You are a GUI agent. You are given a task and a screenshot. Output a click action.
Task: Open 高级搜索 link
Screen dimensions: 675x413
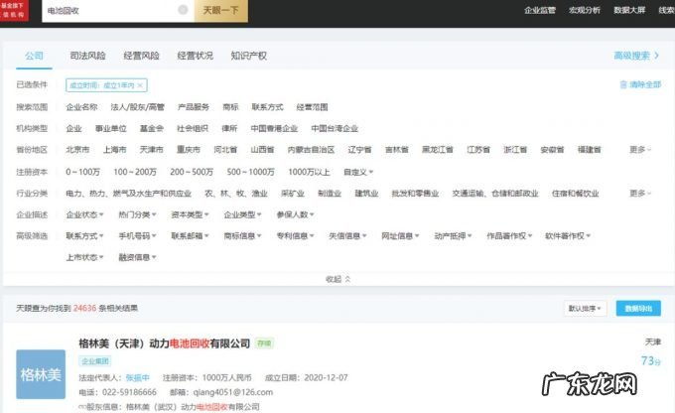click(x=636, y=56)
